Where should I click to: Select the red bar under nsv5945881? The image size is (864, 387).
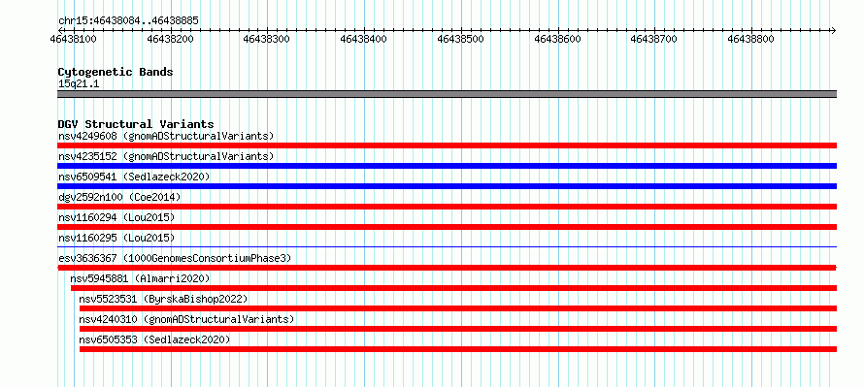point(453,288)
